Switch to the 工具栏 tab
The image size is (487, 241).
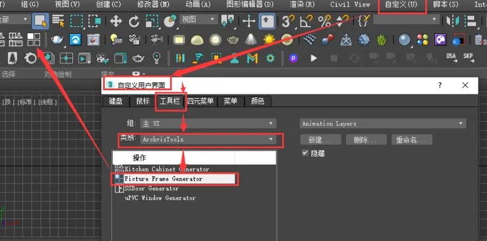pyautogui.click(x=170, y=101)
